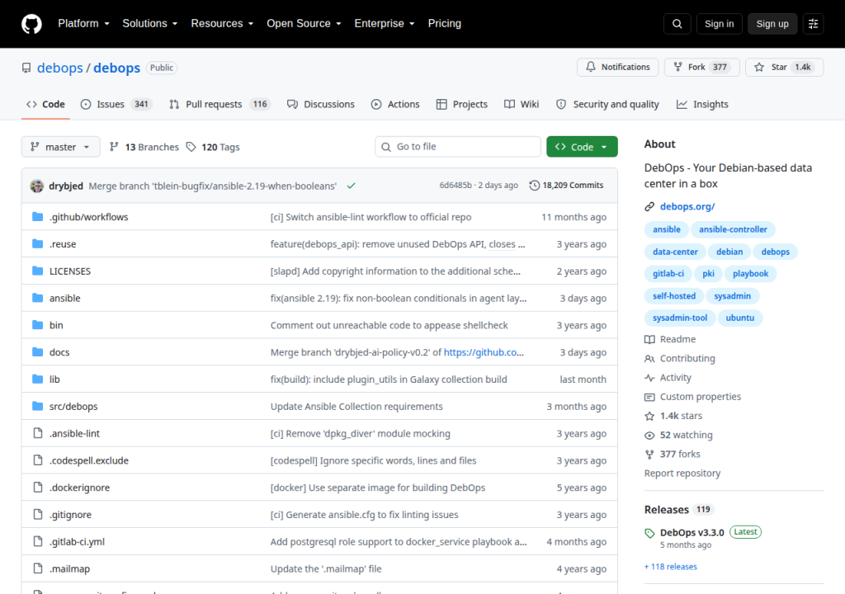The width and height of the screenshot is (845, 594).
Task: Open the ansible folder
Action: 64,298
